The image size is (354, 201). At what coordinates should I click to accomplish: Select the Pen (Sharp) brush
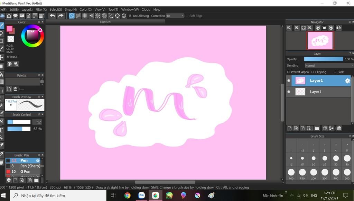tap(23, 166)
